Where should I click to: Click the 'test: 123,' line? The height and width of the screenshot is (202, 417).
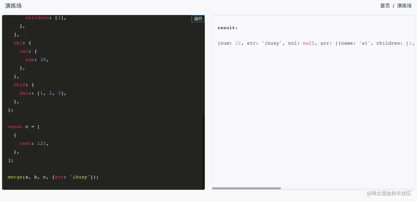tap(34, 143)
